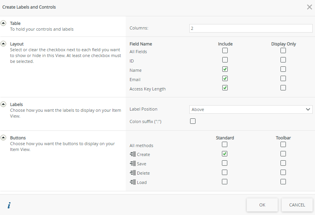Click the Create method icon

click(133, 154)
